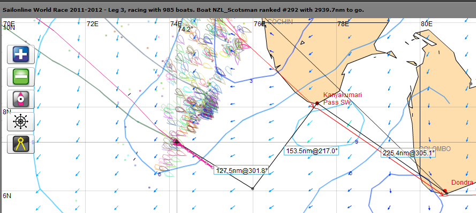Zoom out with the green minus button
Image resolution: width=476 pixels, height=213 pixels.
coord(21,77)
